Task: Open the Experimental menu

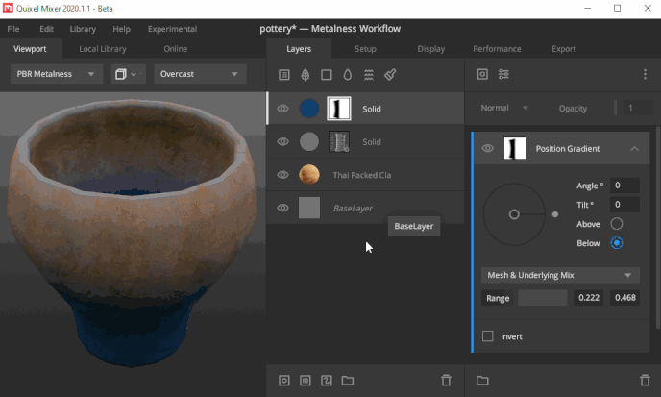Action: 172,29
